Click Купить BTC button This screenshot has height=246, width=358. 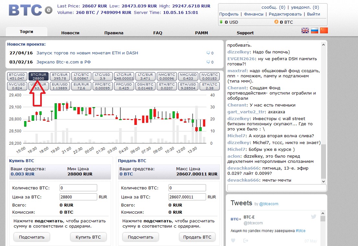88,237
